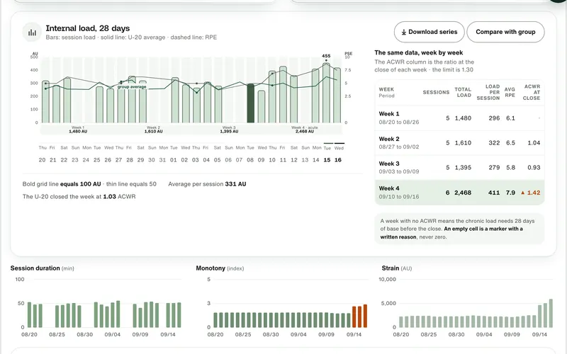Click the 2,468 total load cell
The width and height of the screenshot is (567, 354).
[463, 193]
